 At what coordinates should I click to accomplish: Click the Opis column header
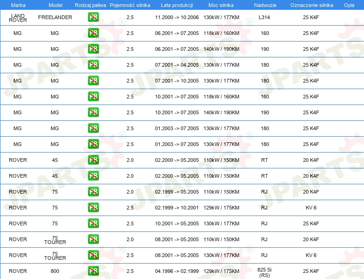tap(349, 5)
